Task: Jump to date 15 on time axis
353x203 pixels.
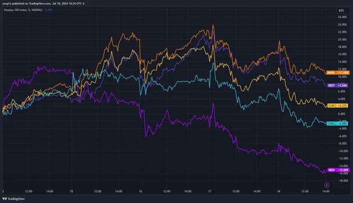Action: pyautogui.click(x=71, y=191)
